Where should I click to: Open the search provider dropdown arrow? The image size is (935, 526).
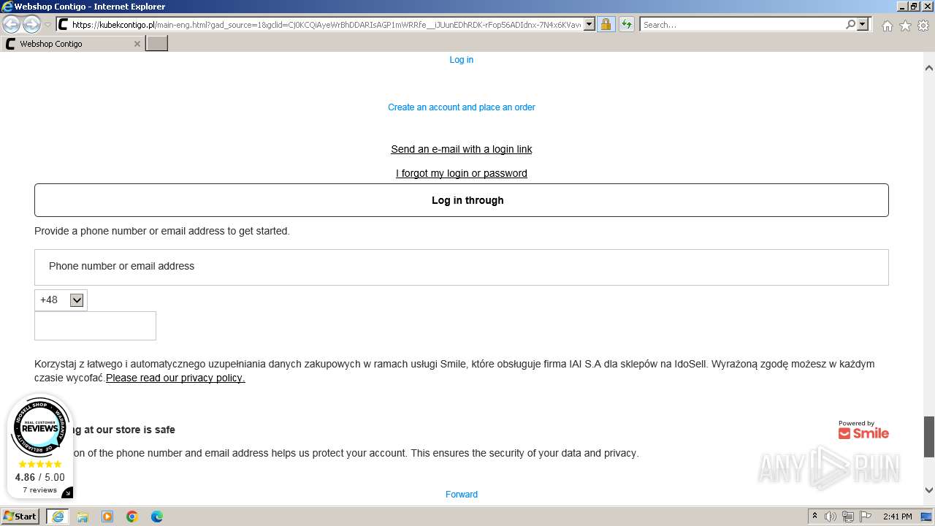pos(863,24)
